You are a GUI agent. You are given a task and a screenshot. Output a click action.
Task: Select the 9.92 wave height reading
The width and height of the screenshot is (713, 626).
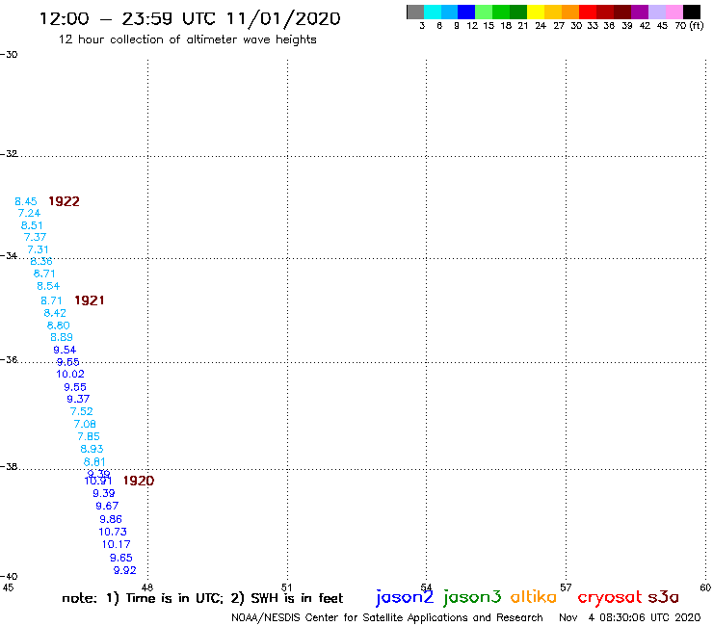[x=124, y=570]
